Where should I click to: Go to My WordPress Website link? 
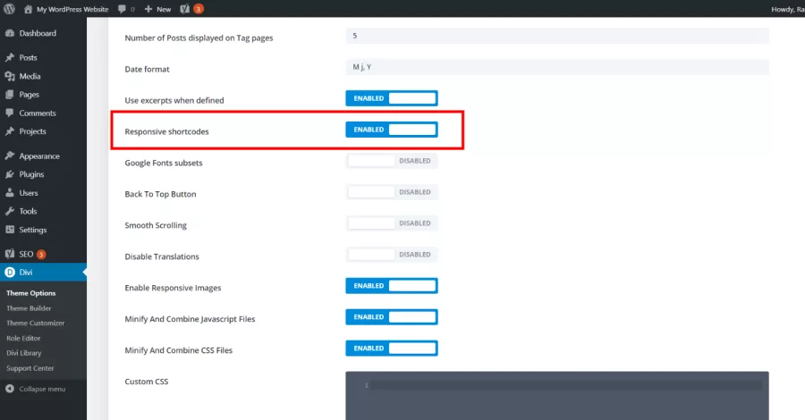click(x=72, y=9)
